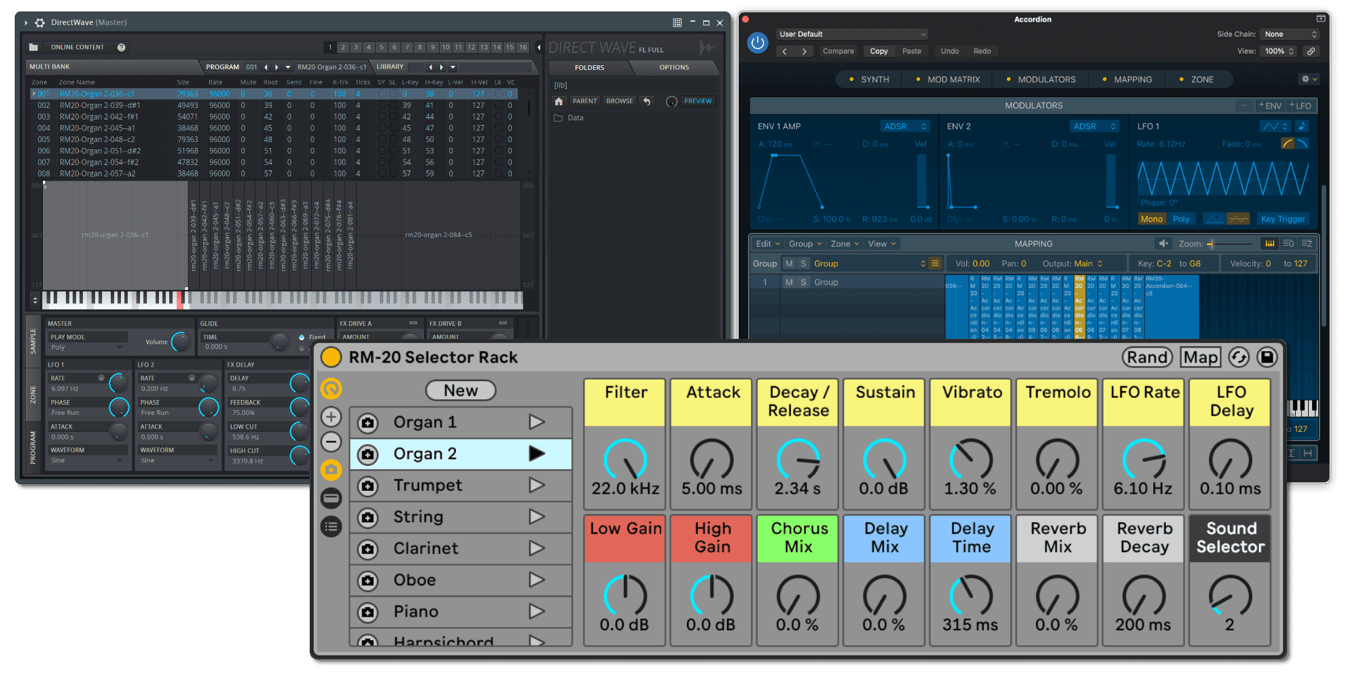Viewport: 1359px width, 679px height.
Task: Open the Side Chain dropdown showing None
Action: click(x=1289, y=34)
